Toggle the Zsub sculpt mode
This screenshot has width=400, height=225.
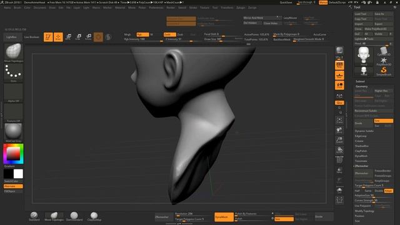tap(180, 34)
